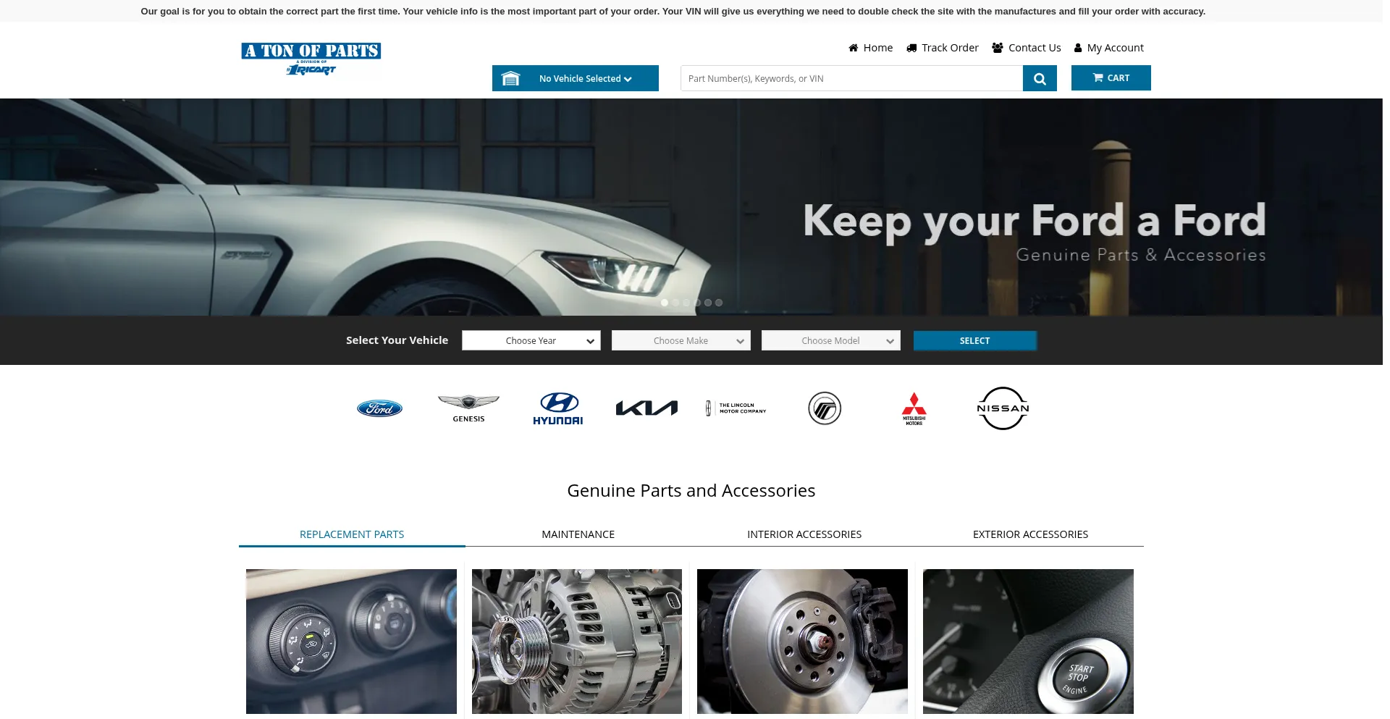The width and height of the screenshot is (1390, 719).
Task: Select the Mitsubishi Motors logo
Action: coord(914,408)
